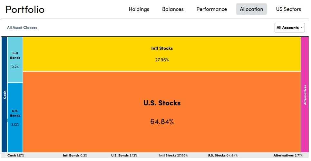
Task: Select the yellow Intl Stocks block
Action: coord(162,54)
